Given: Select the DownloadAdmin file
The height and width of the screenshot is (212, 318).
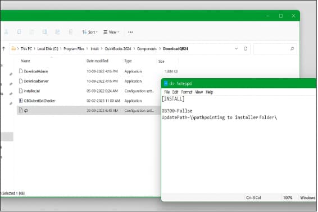Looking at the screenshot, I should 36,71.
